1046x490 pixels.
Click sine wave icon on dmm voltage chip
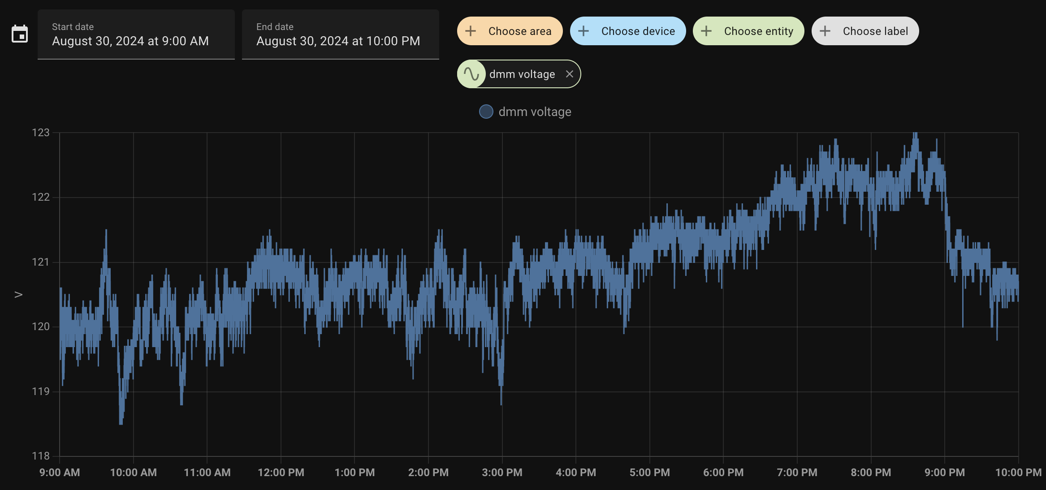click(x=471, y=74)
